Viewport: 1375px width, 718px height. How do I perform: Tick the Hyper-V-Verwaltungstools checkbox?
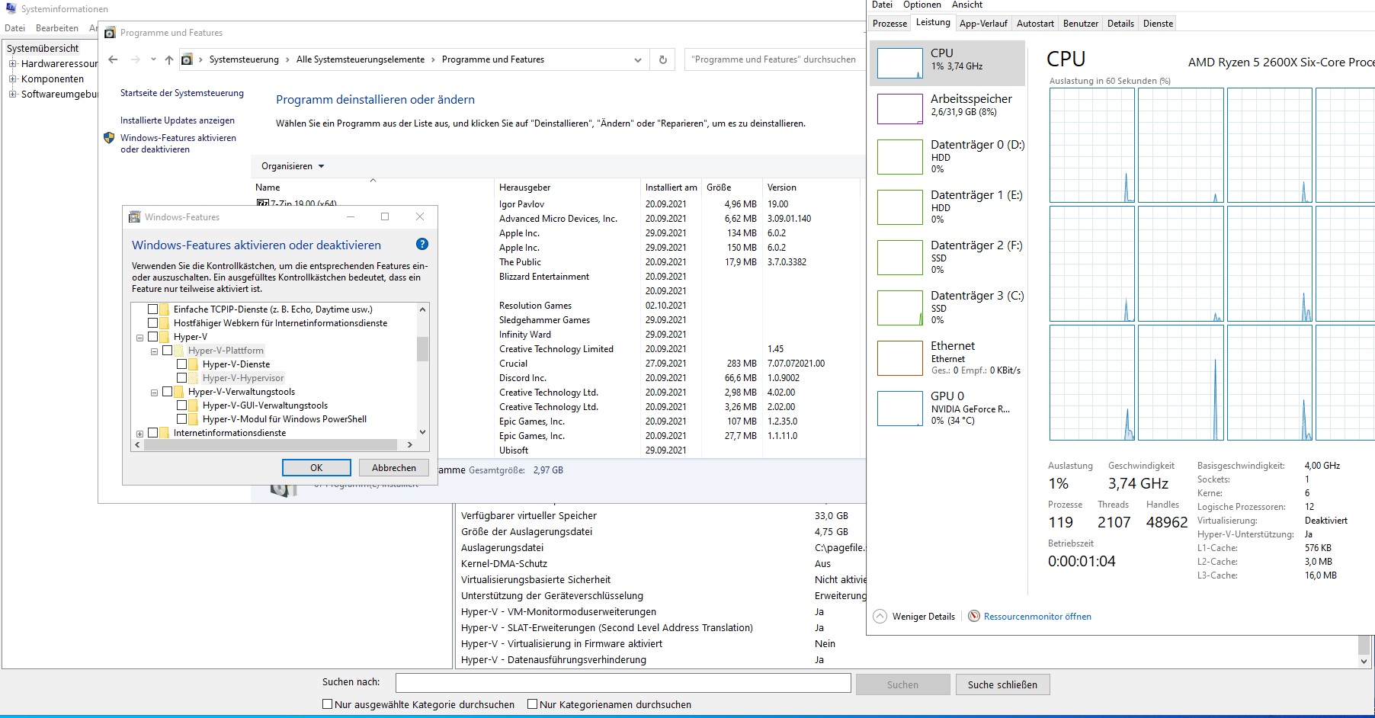(167, 392)
